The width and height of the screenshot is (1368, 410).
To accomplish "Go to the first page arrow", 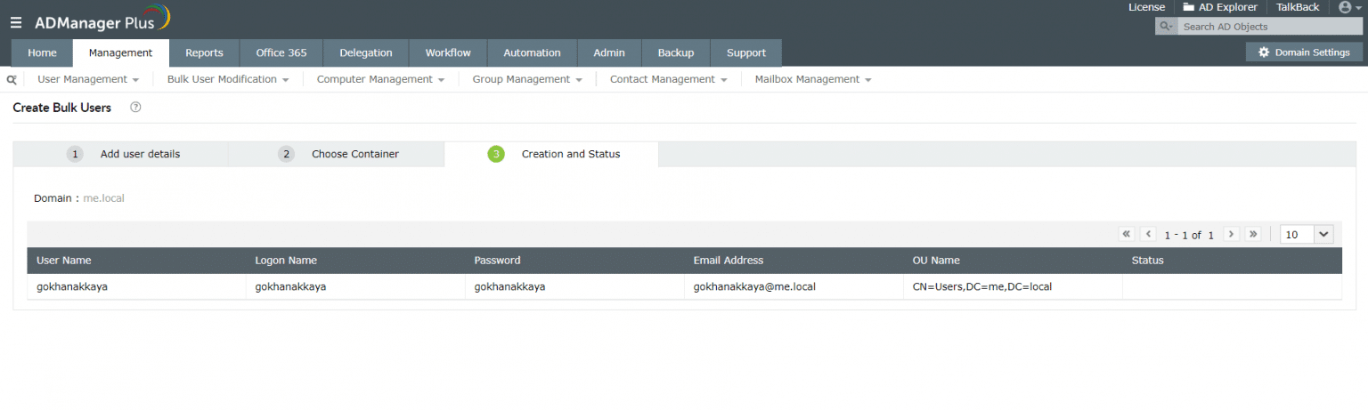I will (1127, 234).
